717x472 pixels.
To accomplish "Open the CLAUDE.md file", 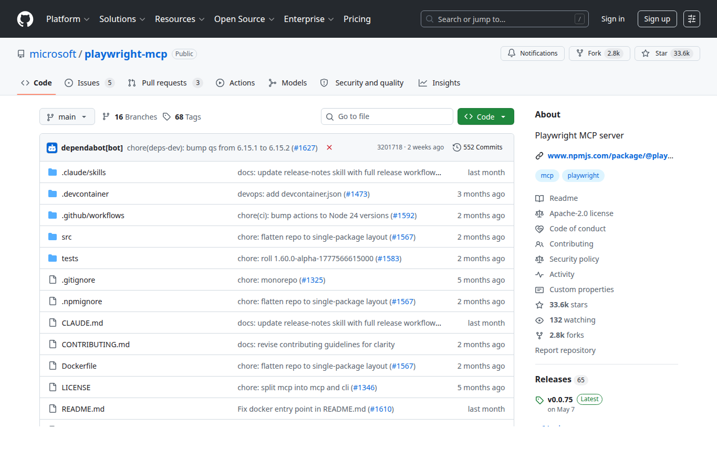I will [x=82, y=323].
